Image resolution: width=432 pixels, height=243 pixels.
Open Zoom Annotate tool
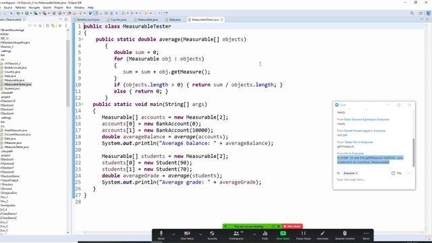tap(323, 236)
